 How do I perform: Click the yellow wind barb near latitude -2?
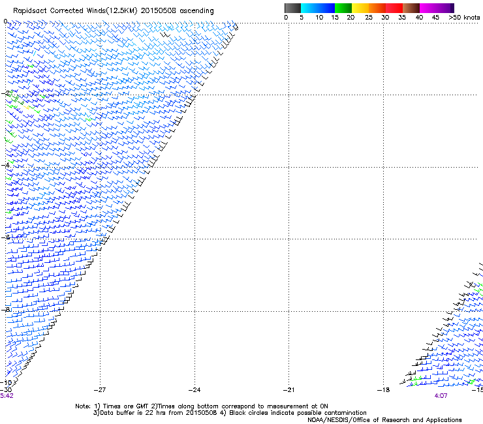pyautogui.click(x=27, y=107)
